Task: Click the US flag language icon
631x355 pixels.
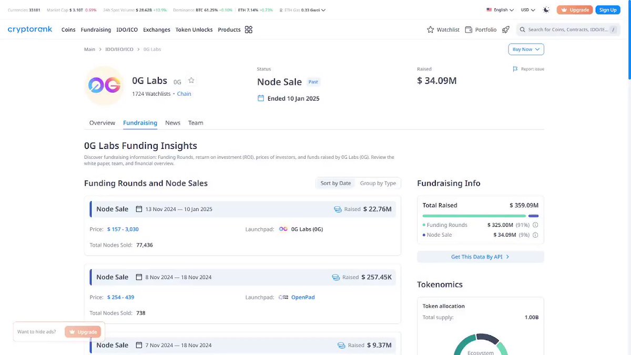Action: coord(489,10)
